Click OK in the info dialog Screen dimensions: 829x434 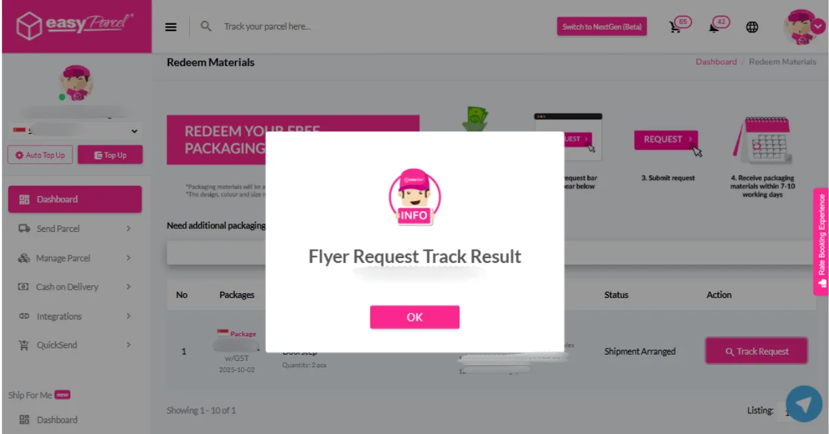(414, 317)
